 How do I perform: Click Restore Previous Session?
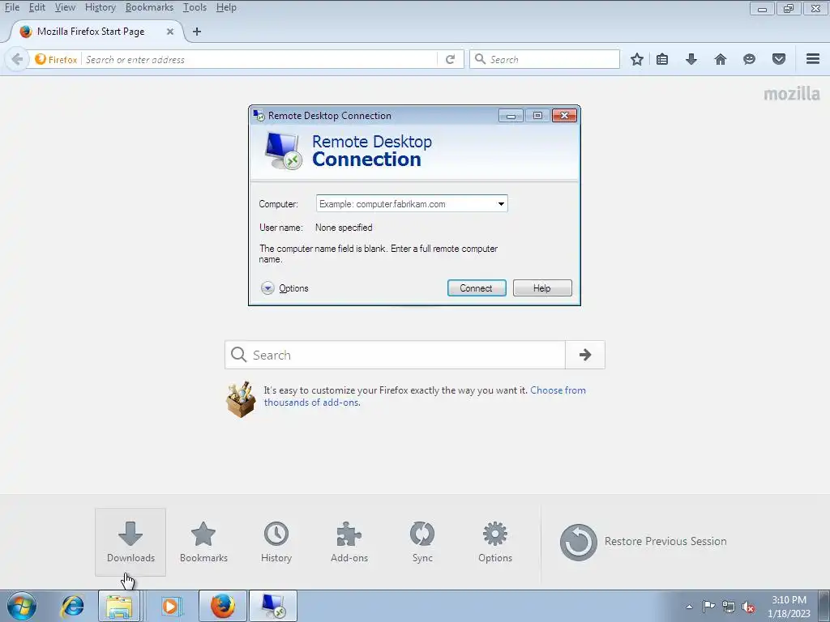[644, 542]
